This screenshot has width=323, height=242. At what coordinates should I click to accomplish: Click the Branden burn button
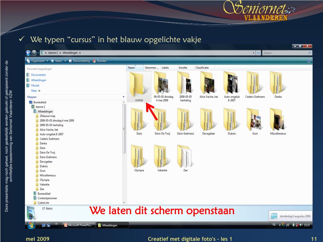click(x=99, y=61)
